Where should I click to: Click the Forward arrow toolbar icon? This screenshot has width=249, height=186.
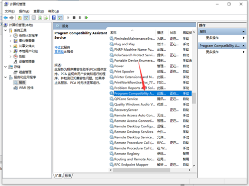11,17
